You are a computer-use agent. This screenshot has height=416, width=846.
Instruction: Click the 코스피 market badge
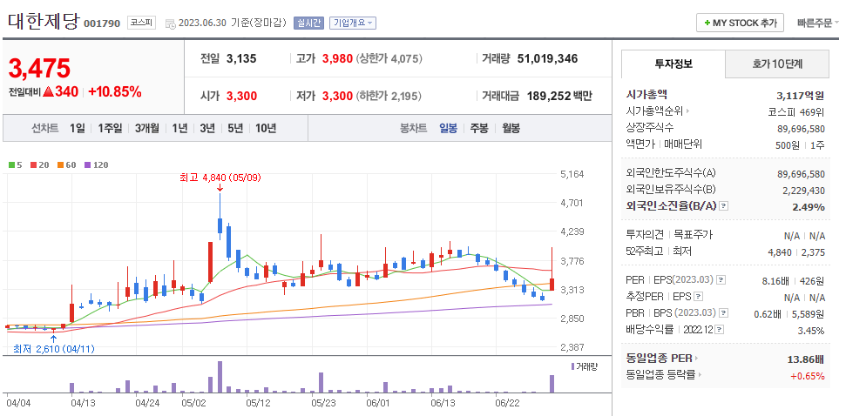pos(141,23)
